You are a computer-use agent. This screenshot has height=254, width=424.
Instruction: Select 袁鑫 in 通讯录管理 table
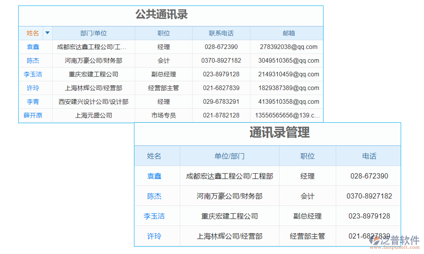pos(153,176)
